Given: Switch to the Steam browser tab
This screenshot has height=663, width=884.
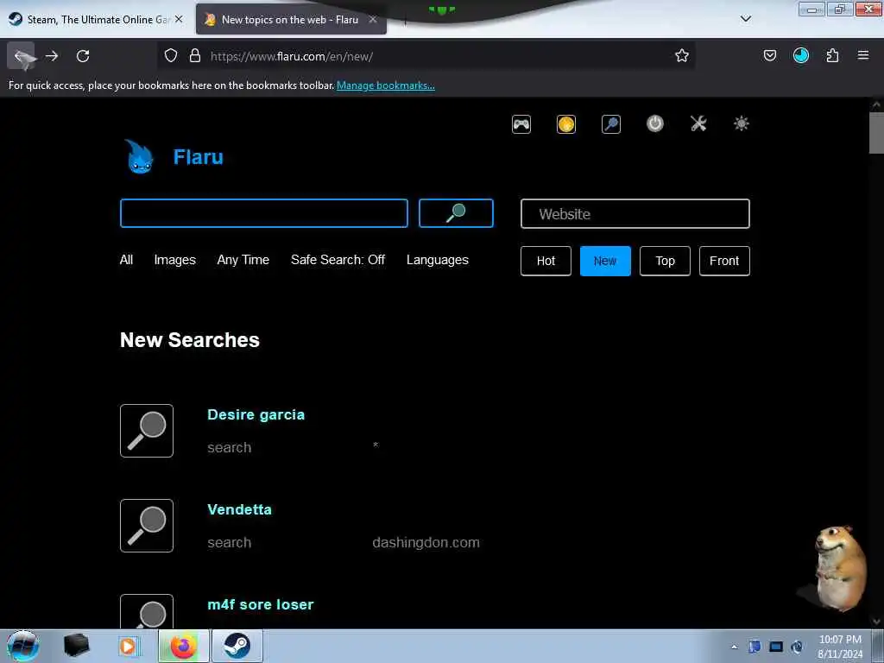Looking at the screenshot, I should [96, 20].
